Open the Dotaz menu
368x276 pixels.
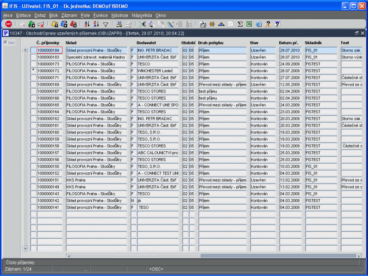pos(40,16)
